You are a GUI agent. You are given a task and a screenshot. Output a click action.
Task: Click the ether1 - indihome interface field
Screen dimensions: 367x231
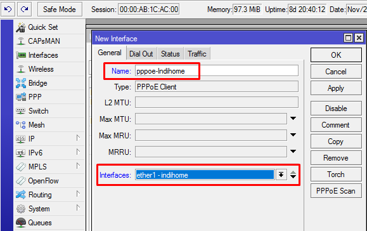click(x=205, y=175)
